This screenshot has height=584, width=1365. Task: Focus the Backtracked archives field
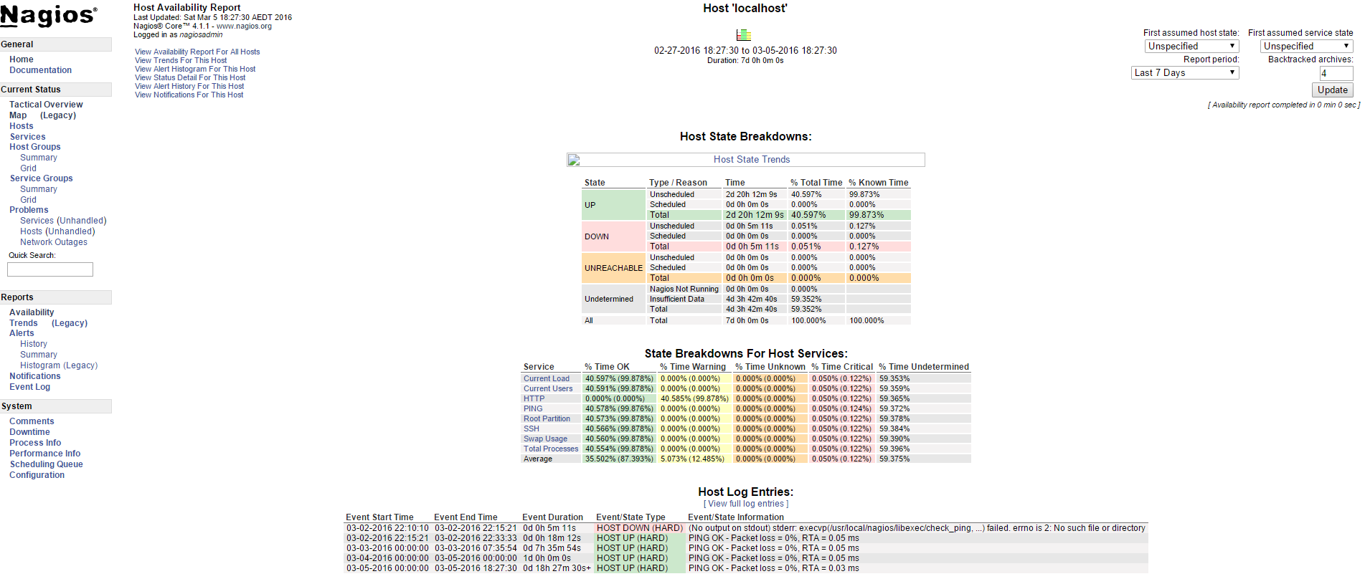click(x=1336, y=73)
